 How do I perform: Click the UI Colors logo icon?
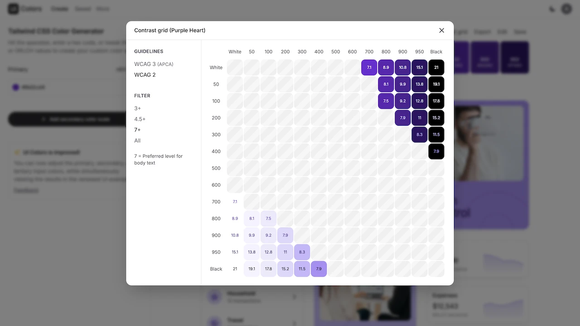14,9
